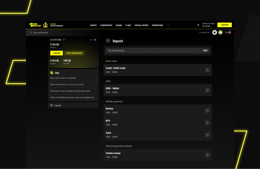Go back using the Deposit back arrow

click(x=108, y=41)
